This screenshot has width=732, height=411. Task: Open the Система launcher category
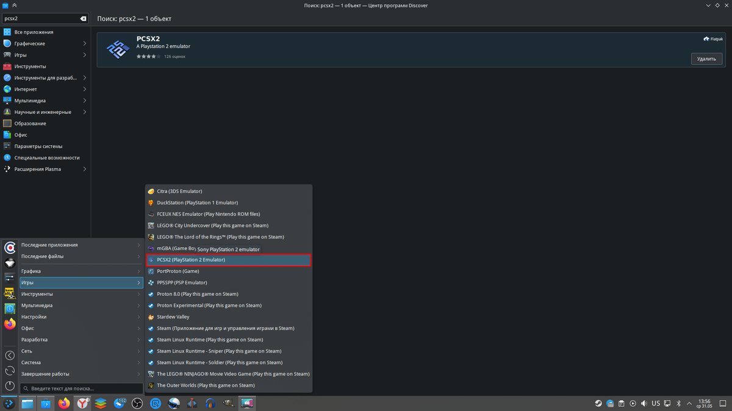click(81, 362)
